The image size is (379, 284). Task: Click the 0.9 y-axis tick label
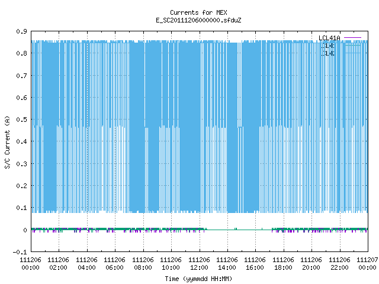click(x=21, y=31)
